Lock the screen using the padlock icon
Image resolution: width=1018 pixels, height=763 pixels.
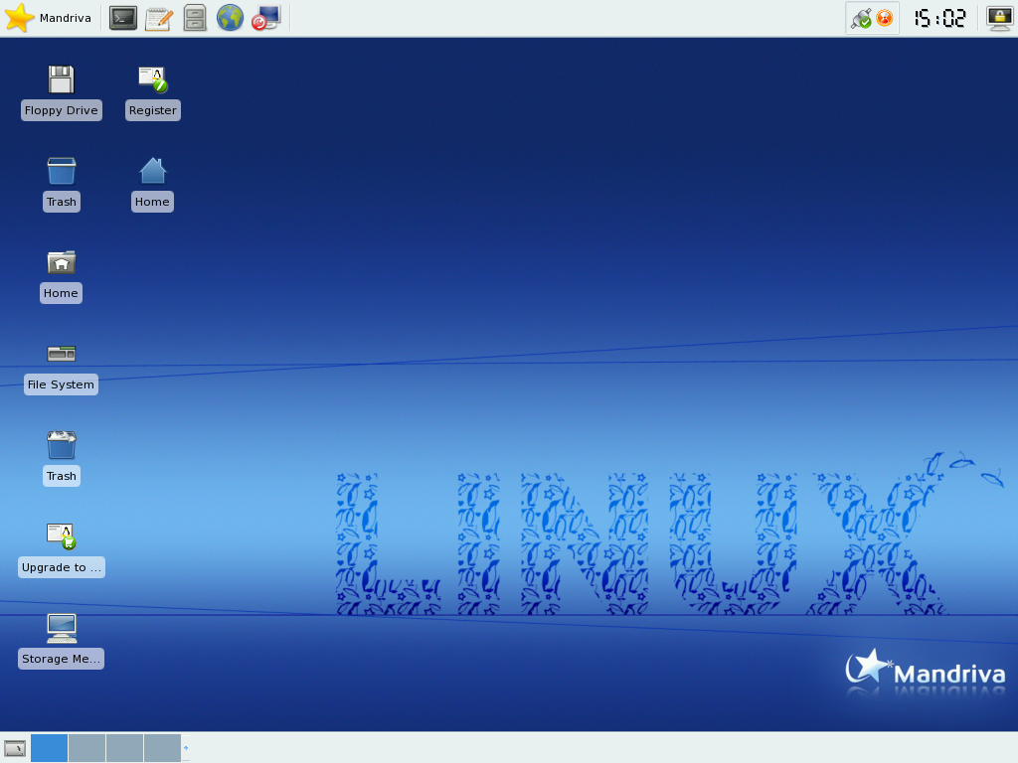point(999,17)
